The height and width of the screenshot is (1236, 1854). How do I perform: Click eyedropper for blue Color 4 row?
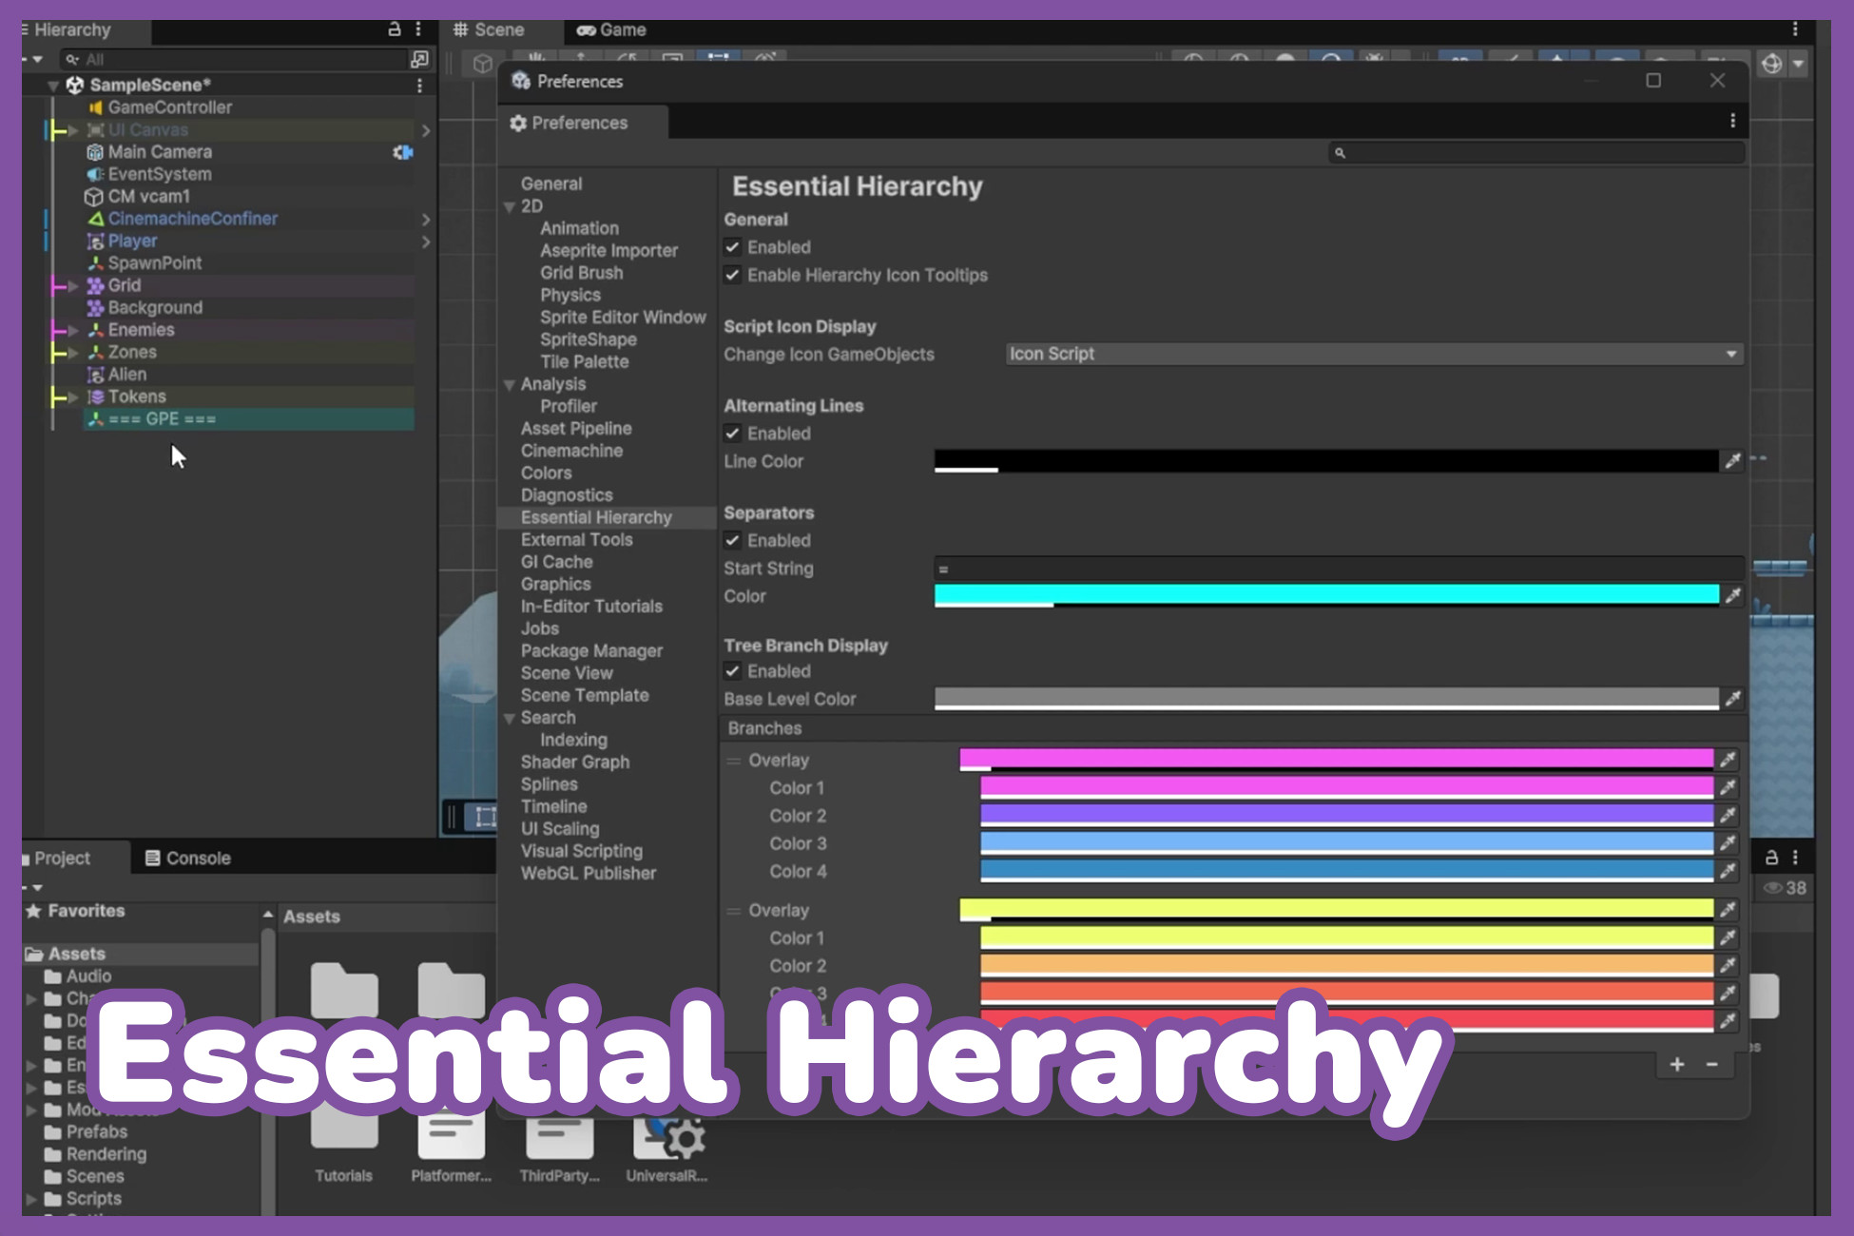(1728, 870)
